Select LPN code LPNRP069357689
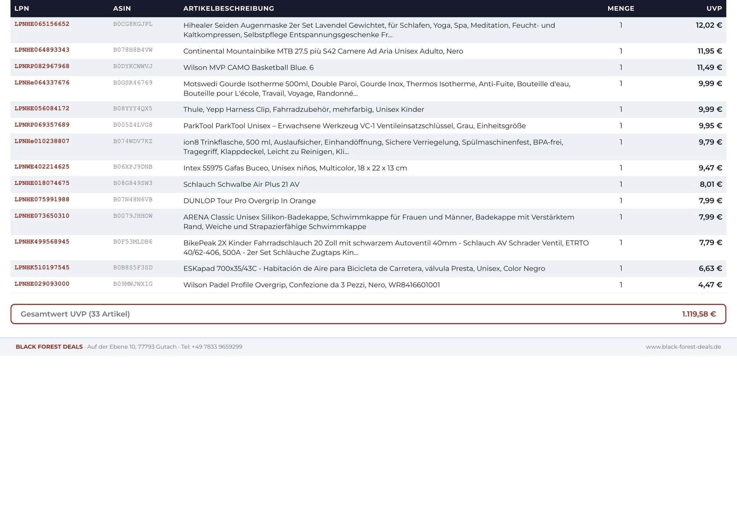The height and width of the screenshot is (521, 737). click(42, 125)
